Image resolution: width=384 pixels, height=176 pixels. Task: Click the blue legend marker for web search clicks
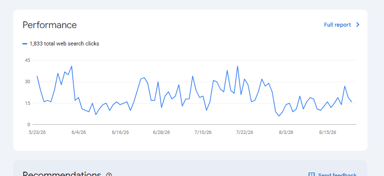click(x=25, y=44)
